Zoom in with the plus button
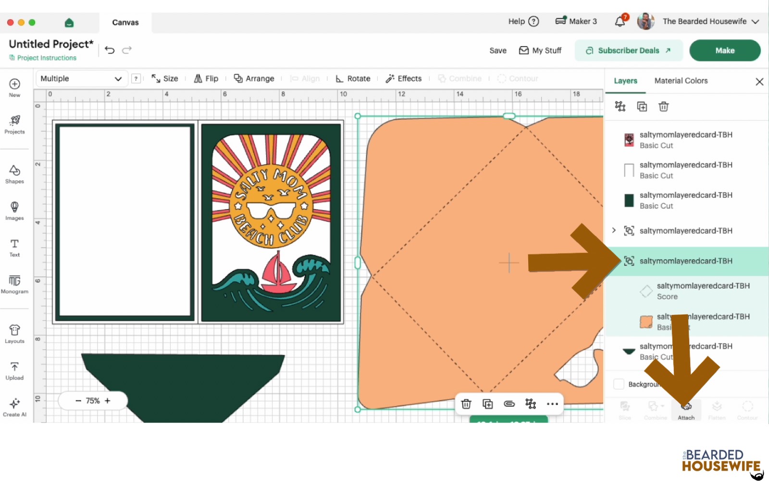The image size is (769, 489). pyautogui.click(x=108, y=401)
